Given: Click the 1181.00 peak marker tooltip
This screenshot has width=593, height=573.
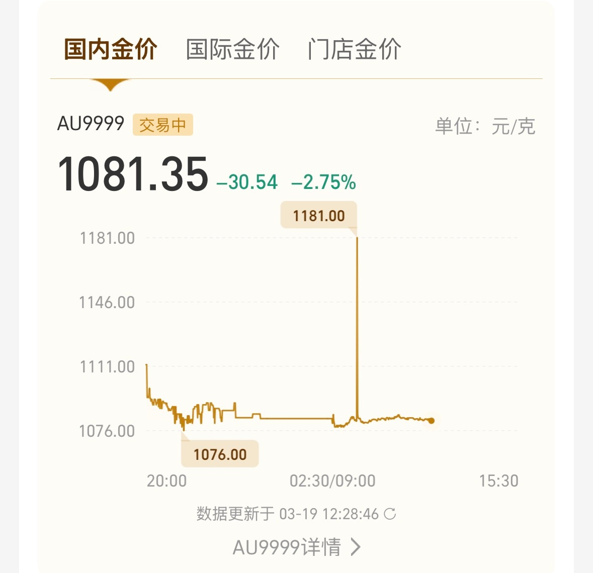Looking at the screenshot, I should [318, 215].
